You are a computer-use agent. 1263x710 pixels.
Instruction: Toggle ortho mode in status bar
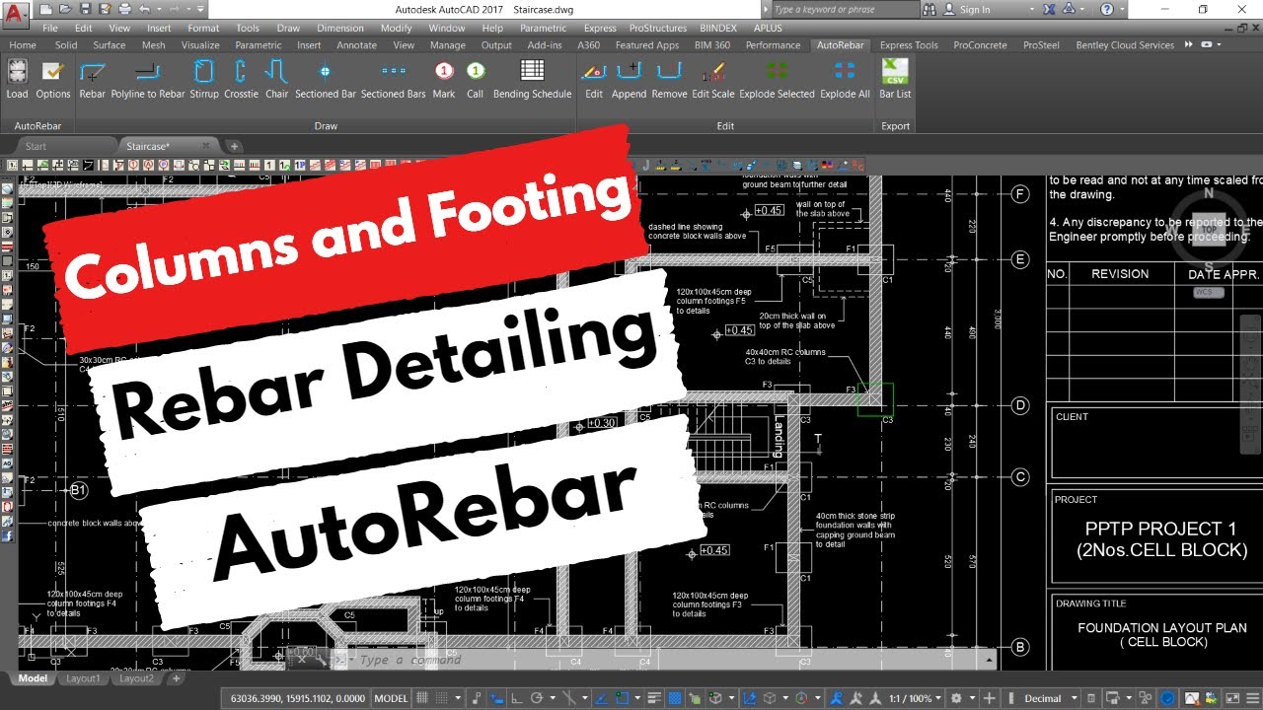[516, 698]
